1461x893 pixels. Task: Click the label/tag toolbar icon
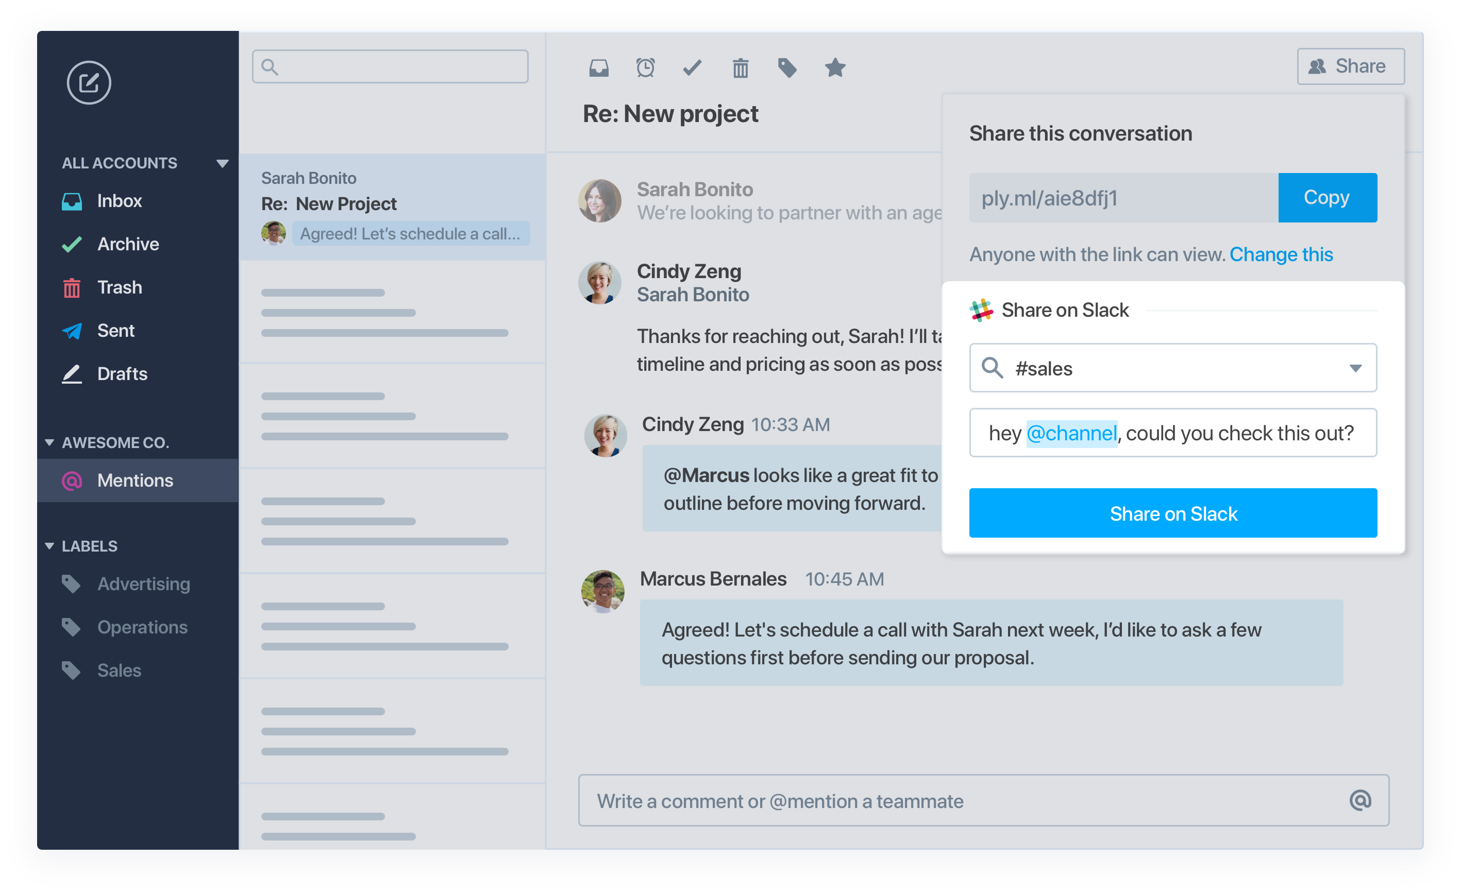(x=786, y=67)
